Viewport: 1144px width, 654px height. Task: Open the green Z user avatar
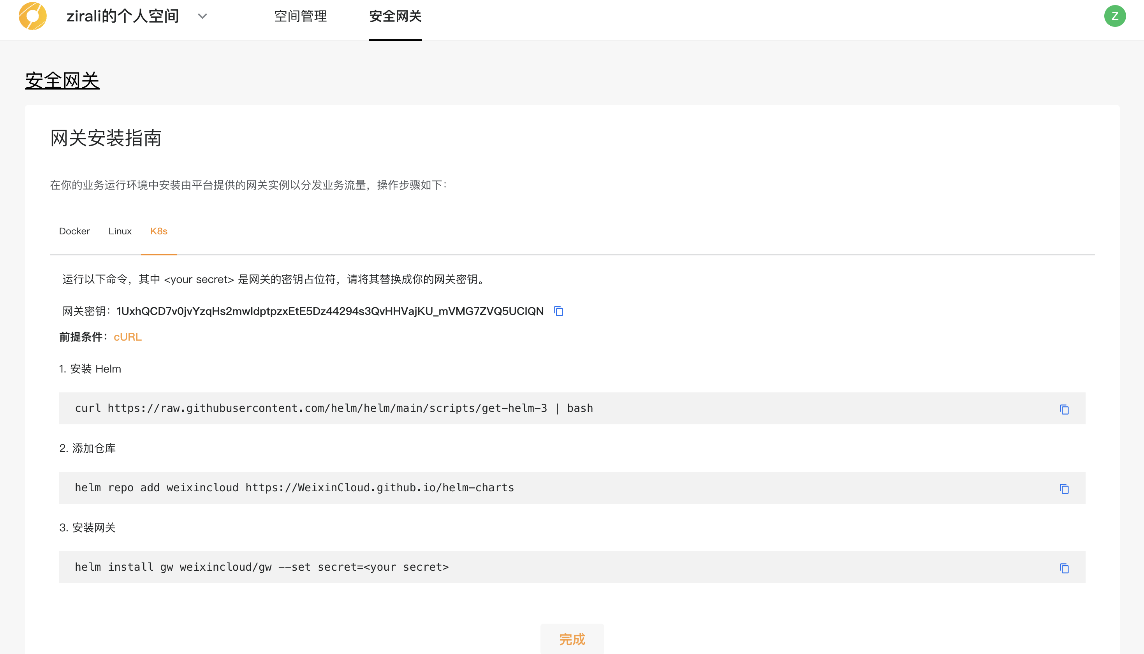[1114, 16]
